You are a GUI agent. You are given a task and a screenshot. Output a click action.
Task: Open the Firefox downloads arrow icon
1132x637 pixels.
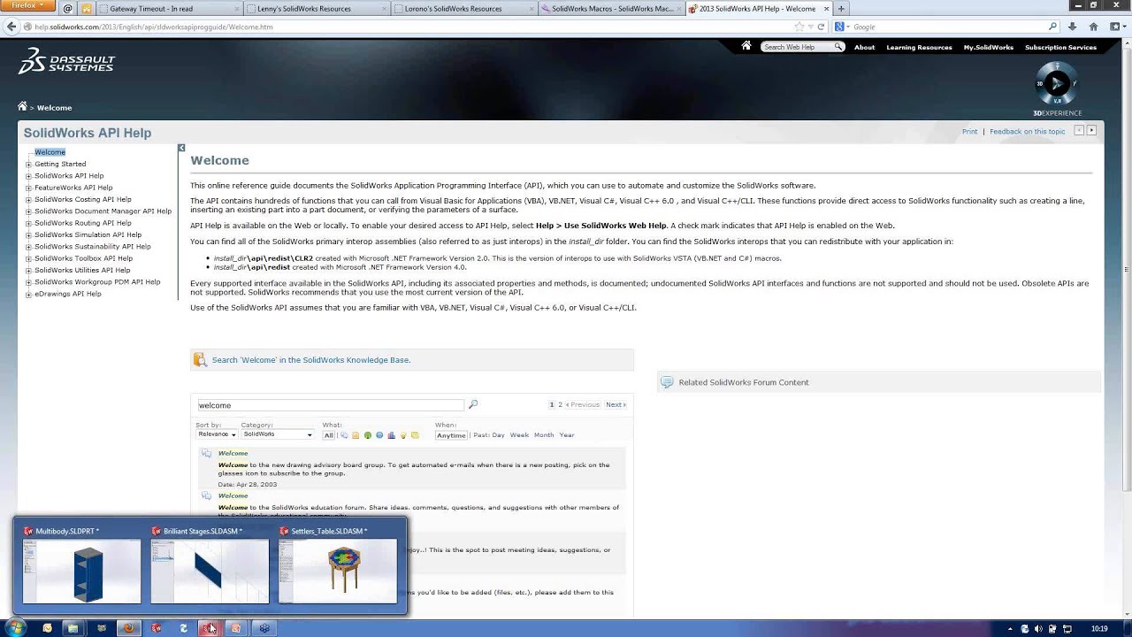[x=1073, y=27]
